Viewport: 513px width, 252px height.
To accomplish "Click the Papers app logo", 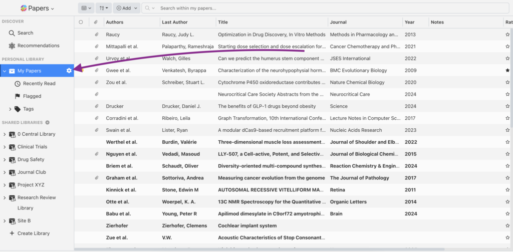I will point(24,8).
